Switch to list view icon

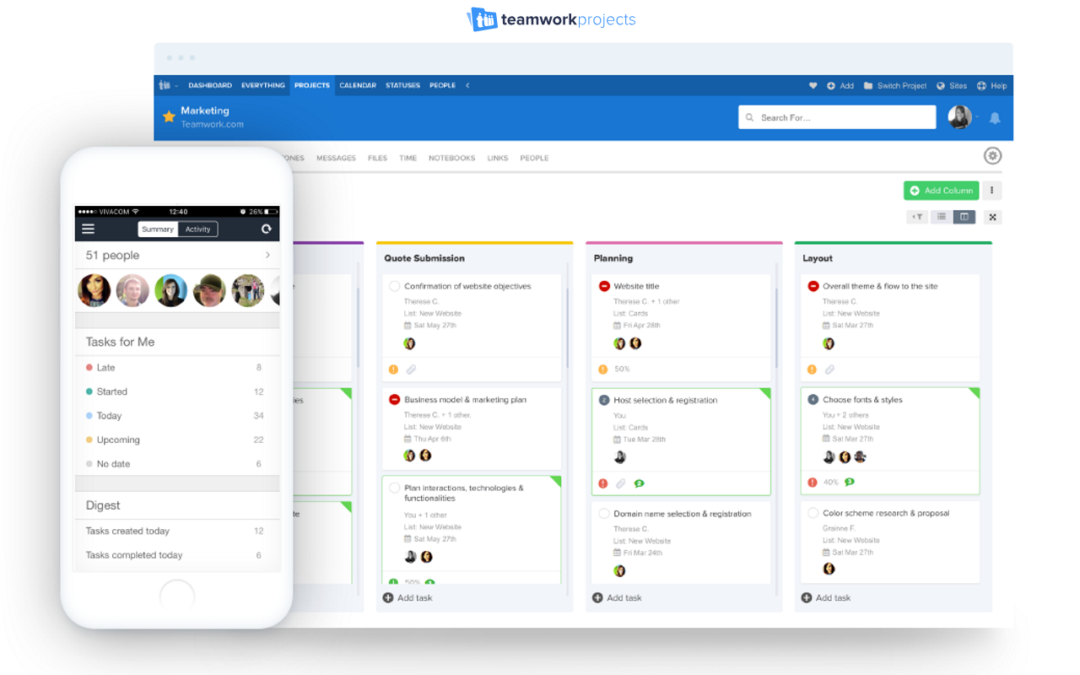coord(942,217)
